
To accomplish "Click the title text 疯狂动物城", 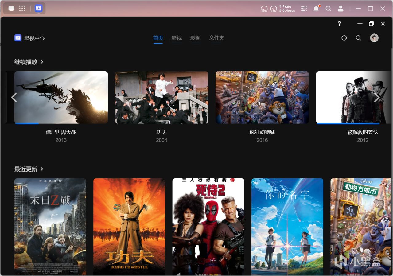I will click(262, 132).
